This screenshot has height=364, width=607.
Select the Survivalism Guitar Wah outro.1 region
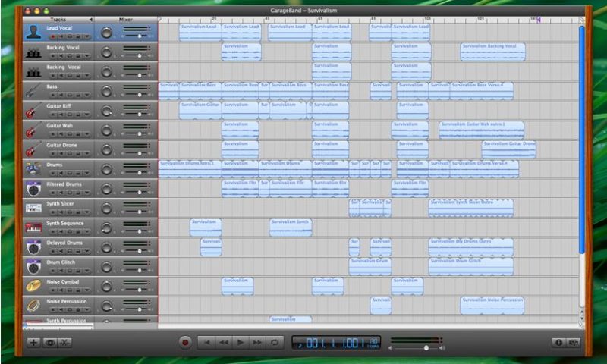(482, 130)
